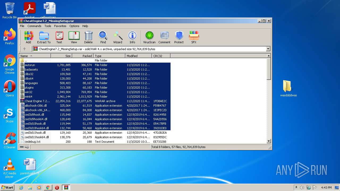
Task: Open the File menu
Action: point(22,26)
